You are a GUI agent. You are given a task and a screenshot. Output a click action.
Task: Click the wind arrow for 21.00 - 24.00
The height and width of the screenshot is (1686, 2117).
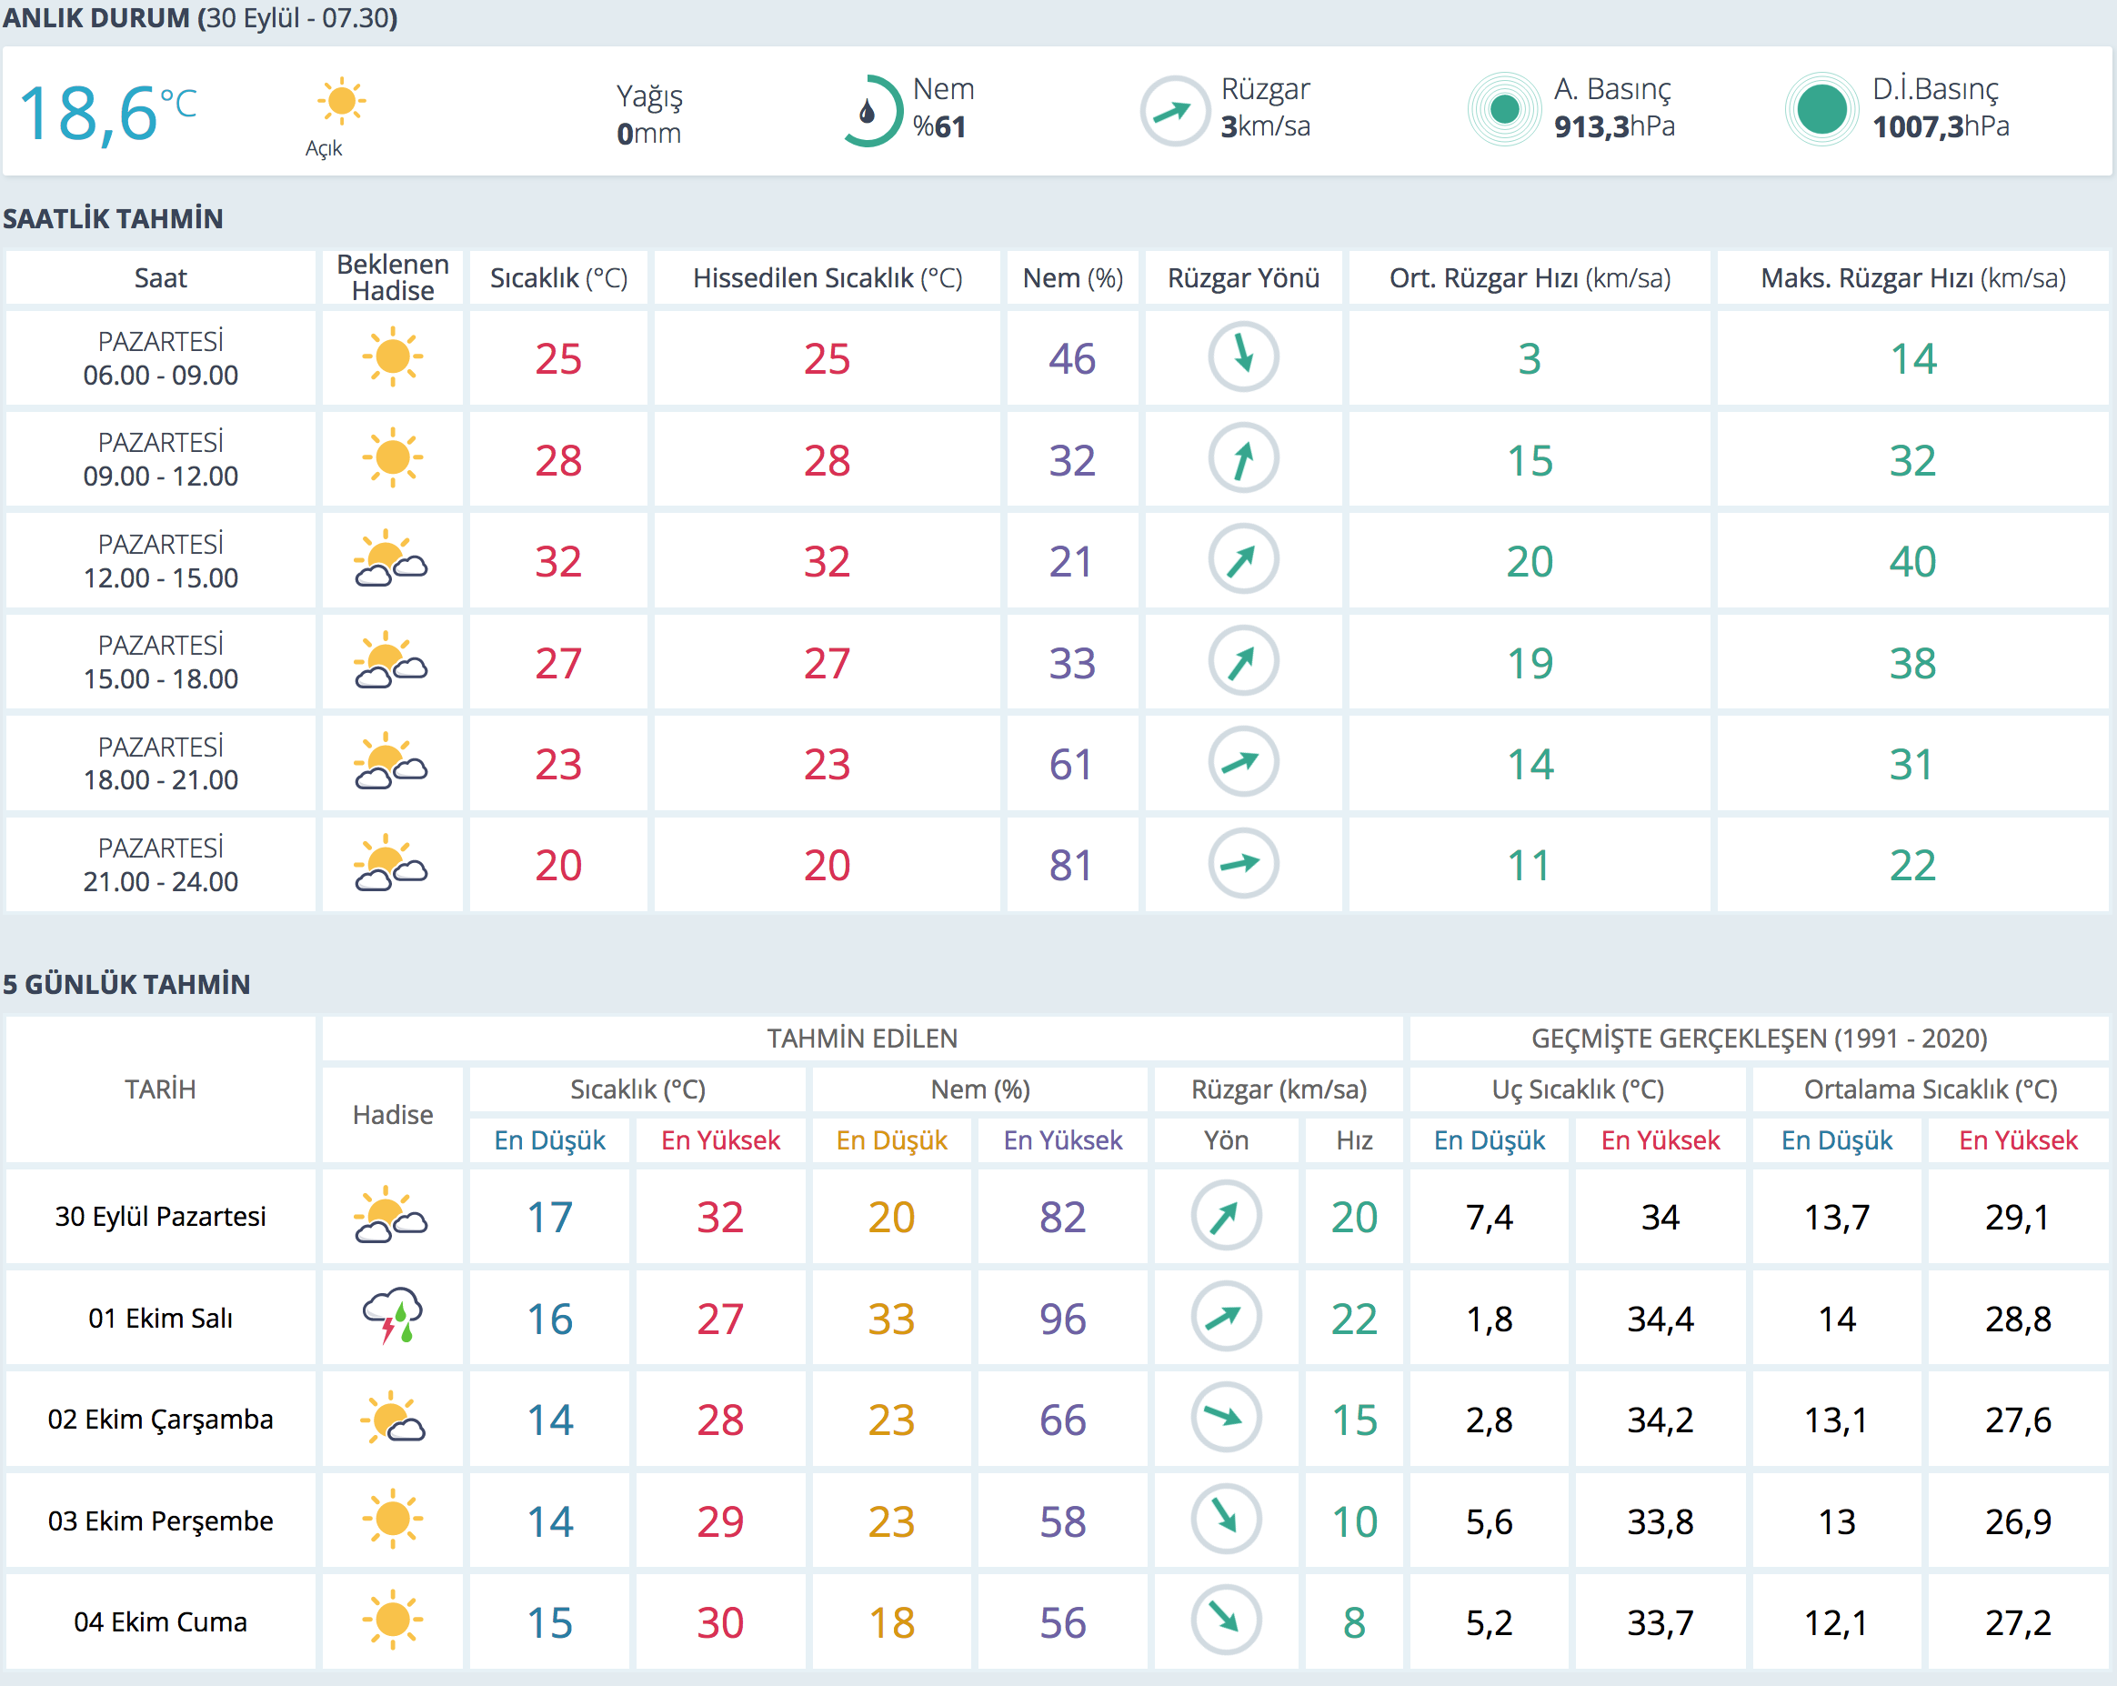click(1242, 864)
